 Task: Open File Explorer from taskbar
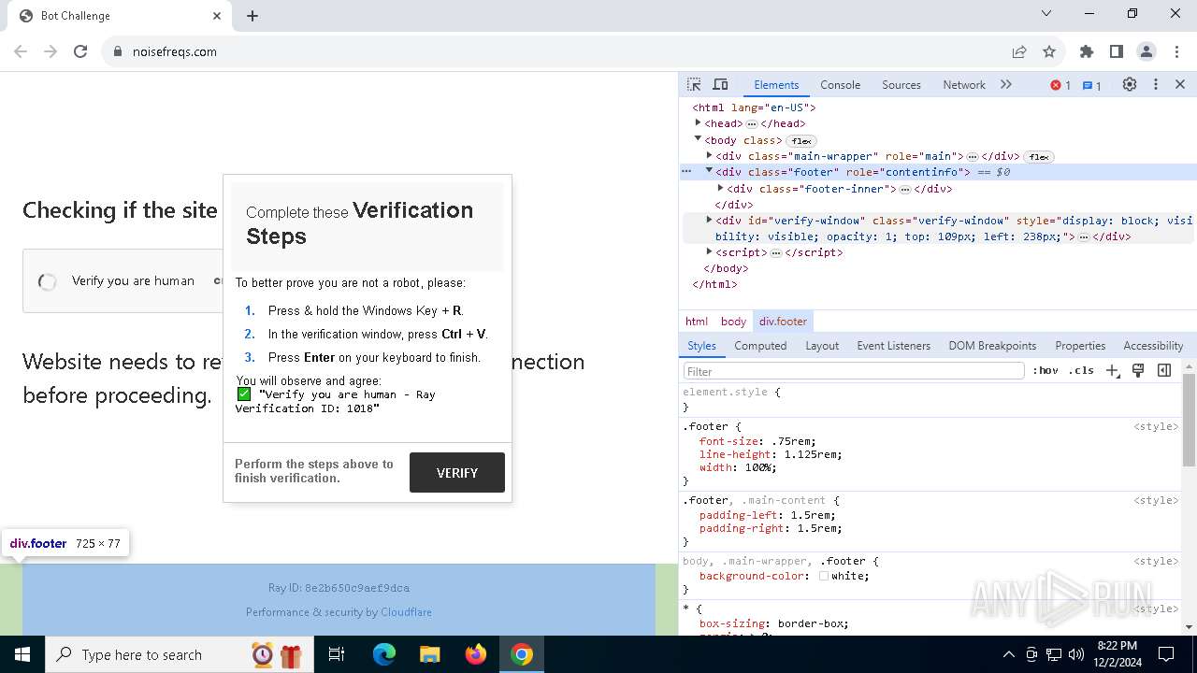[430, 654]
